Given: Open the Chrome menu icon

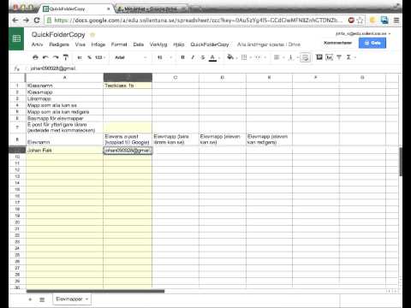Looking at the screenshot, I should tap(396, 21).
